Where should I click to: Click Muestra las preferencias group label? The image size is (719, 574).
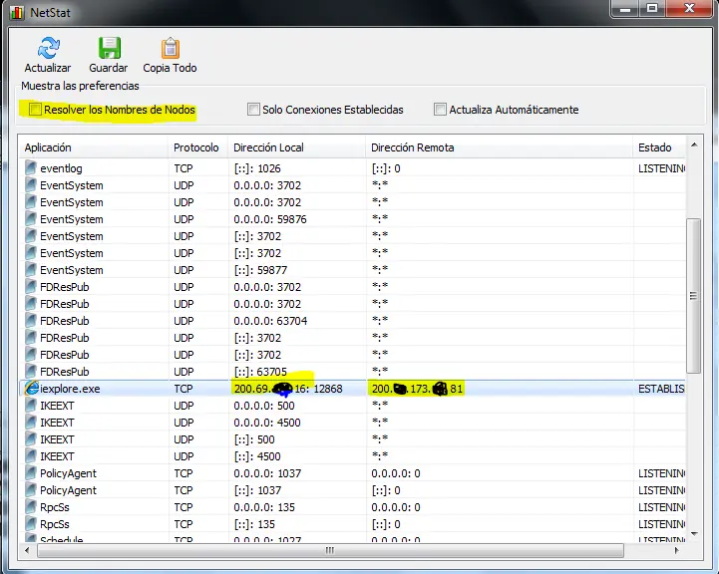(x=80, y=86)
